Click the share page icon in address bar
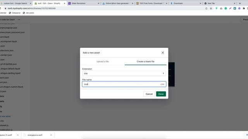248x139 pixels. click(206, 8)
